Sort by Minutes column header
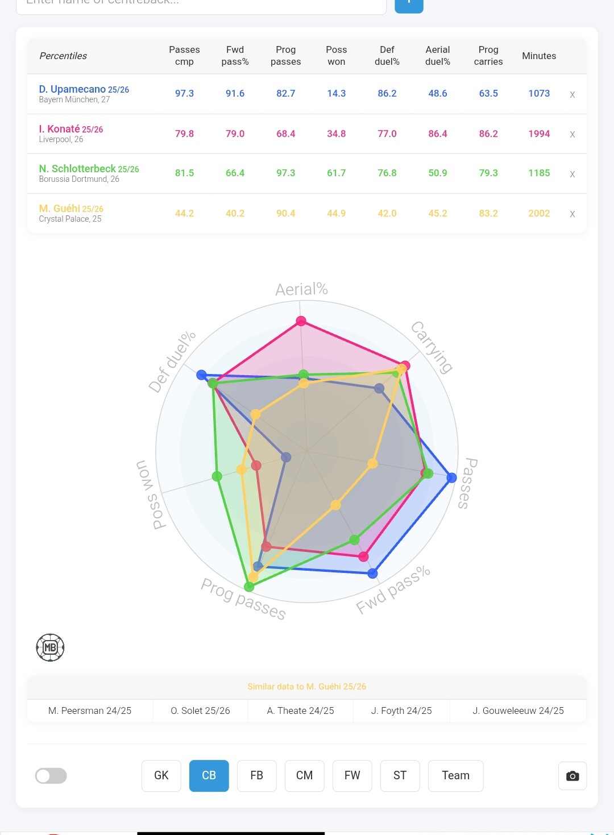 (x=539, y=56)
